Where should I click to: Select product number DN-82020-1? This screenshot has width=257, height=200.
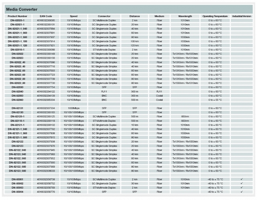(x=18, y=20)
